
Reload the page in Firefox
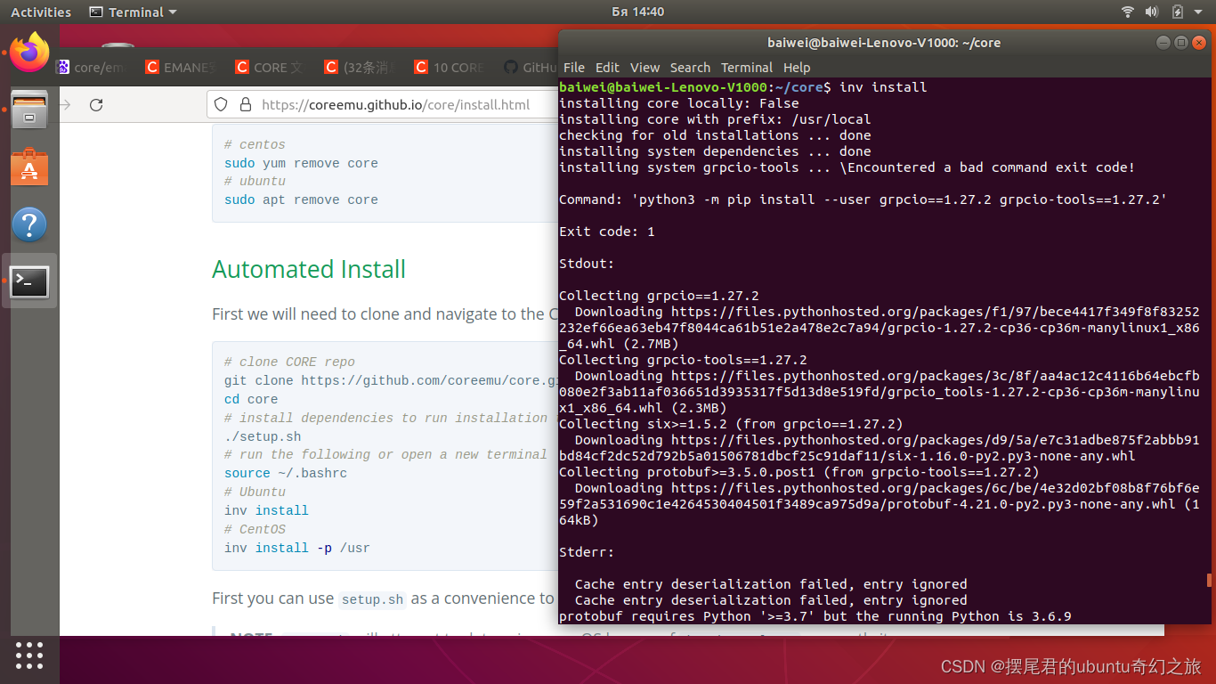click(x=96, y=105)
